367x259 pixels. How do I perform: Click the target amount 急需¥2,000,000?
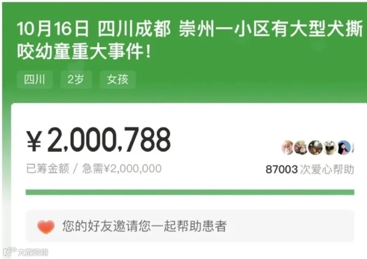[x=122, y=169]
